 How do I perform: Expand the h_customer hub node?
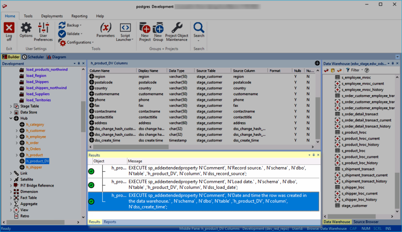click(x=16, y=131)
